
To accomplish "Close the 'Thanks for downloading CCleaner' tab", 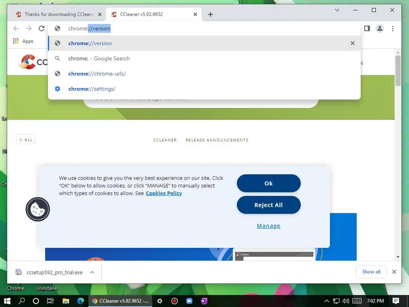I will (x=99, y=14).
